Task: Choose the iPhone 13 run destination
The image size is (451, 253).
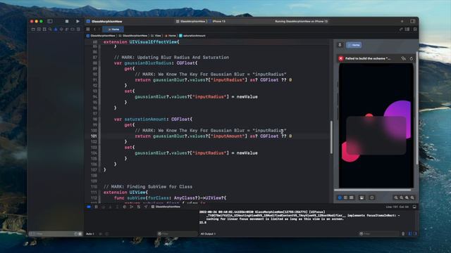Action: pyautogui.click(x=217, y=21)
